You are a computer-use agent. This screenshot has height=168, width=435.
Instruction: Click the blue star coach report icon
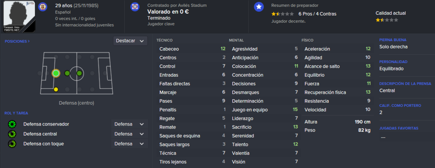(259, 7)
